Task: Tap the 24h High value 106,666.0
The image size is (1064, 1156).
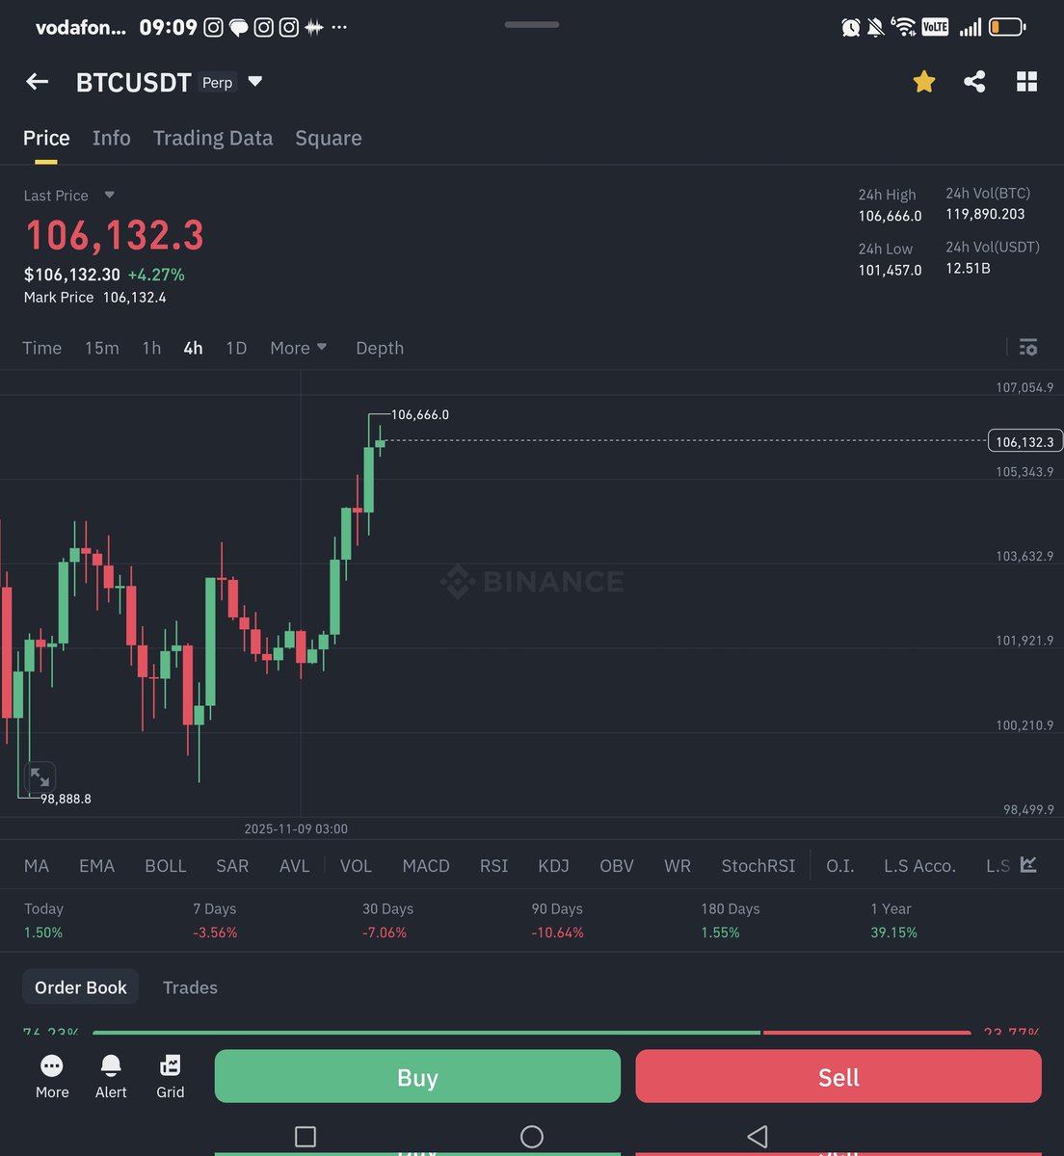Action: pos(890,216)
